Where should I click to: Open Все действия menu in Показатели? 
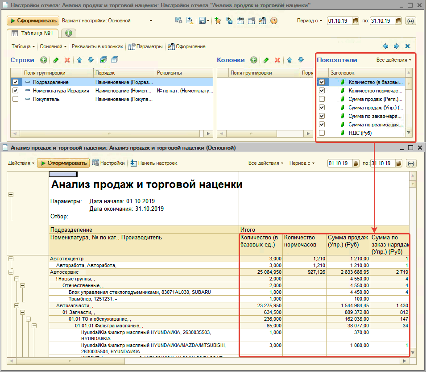click(x=393, y=60)
